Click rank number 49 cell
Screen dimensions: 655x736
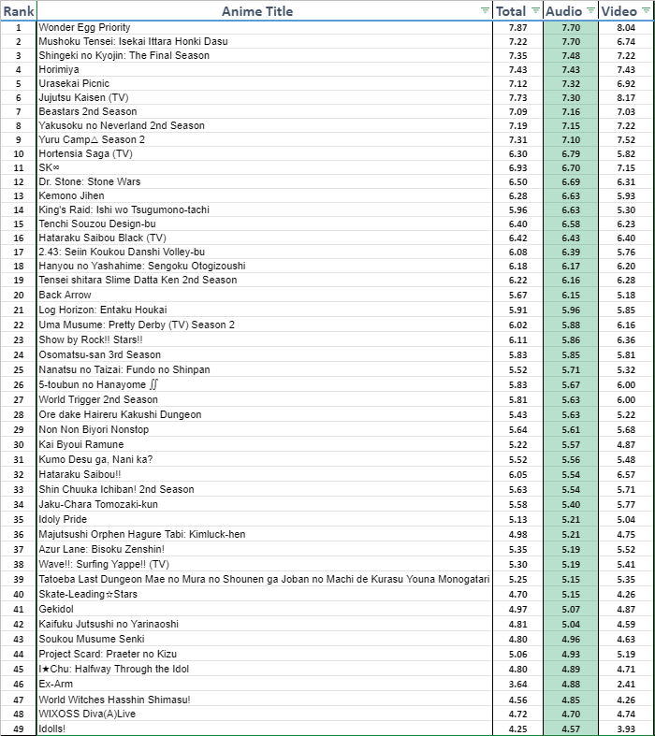point(19,729)
